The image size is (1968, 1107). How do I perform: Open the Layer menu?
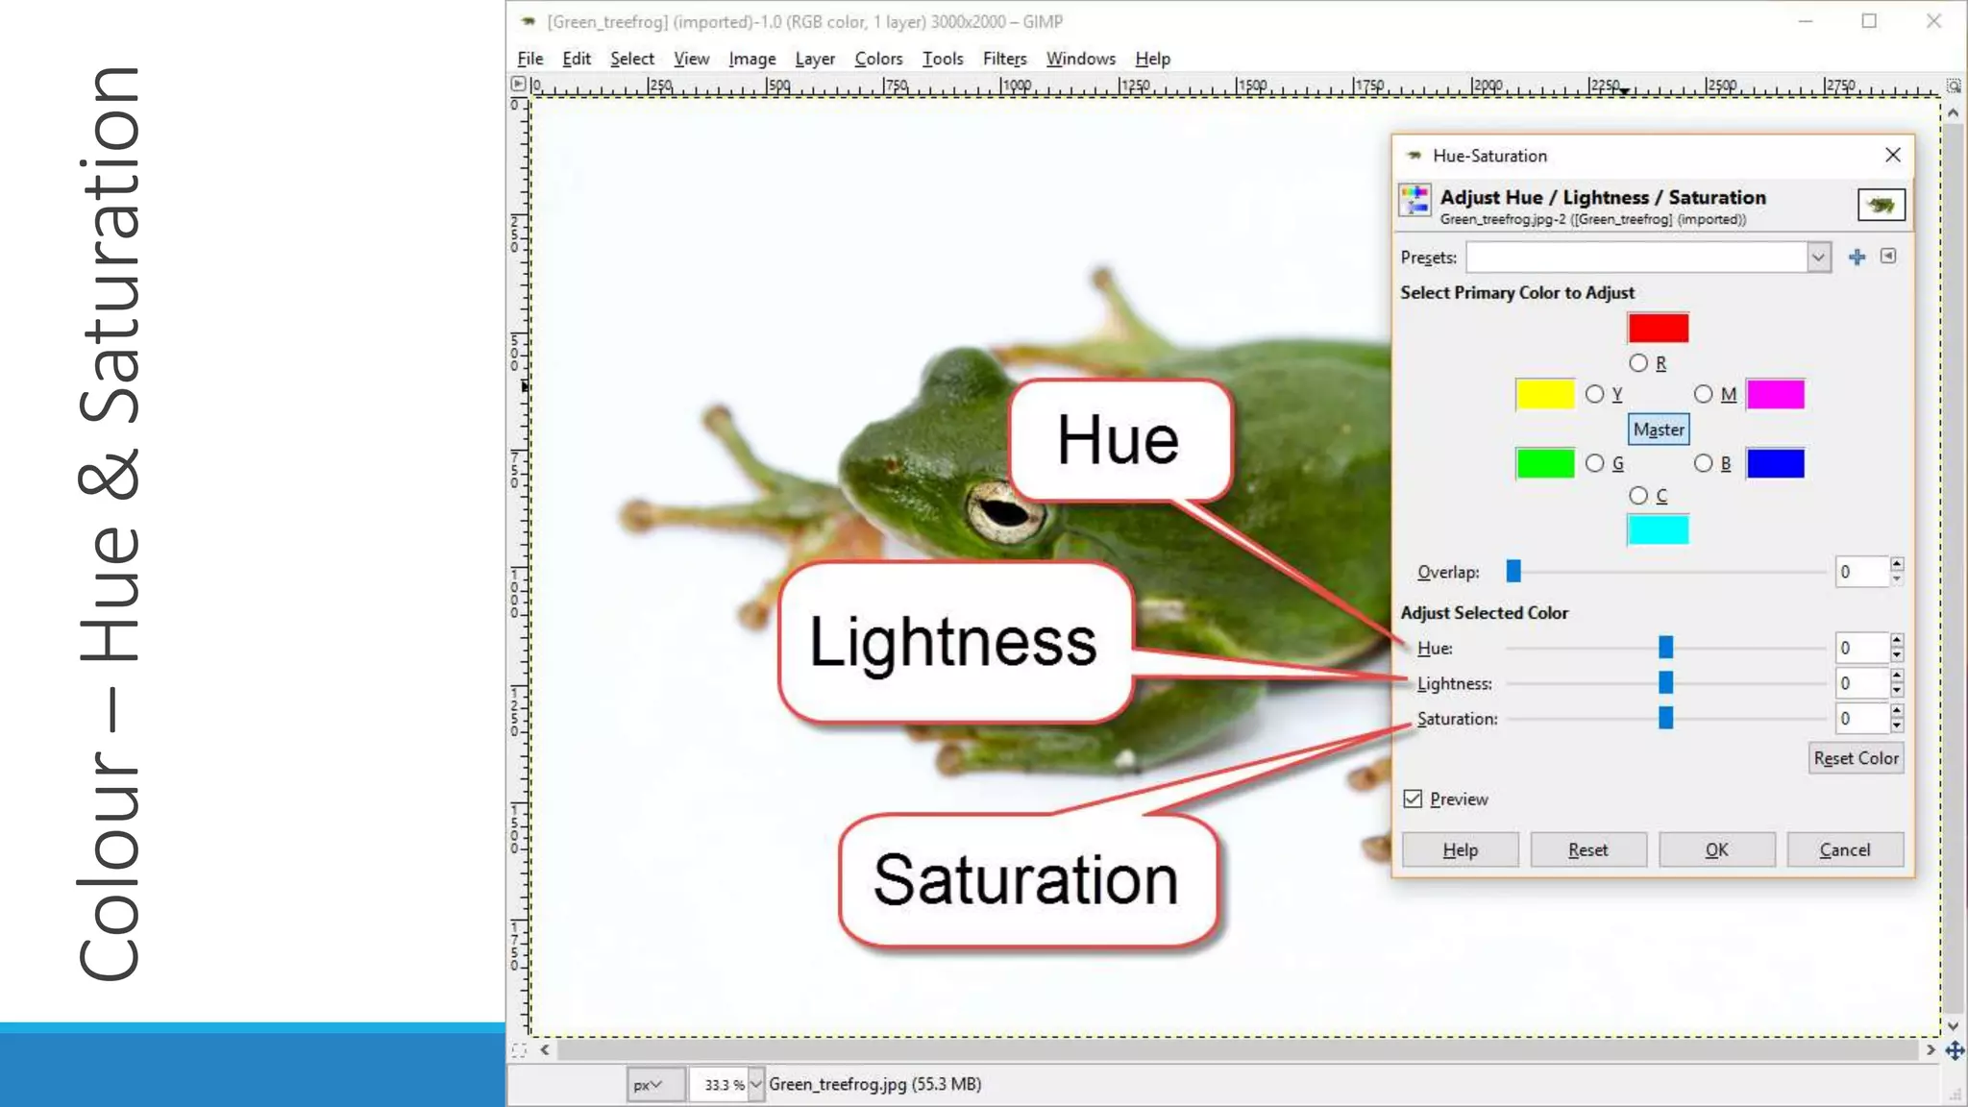[815, 59]
